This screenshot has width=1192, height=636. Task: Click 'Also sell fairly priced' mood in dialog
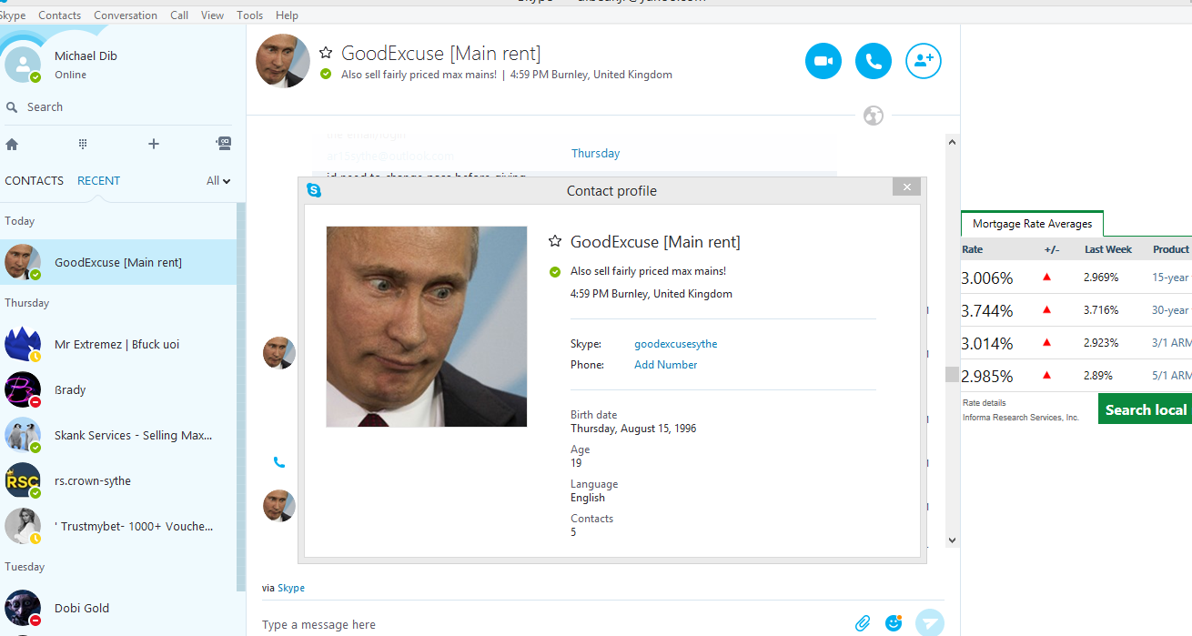point(648,271)
